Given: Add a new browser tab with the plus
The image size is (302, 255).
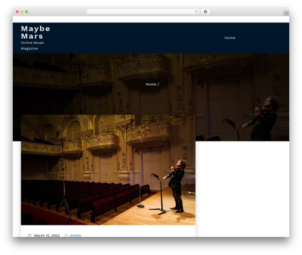Looking at the screenshot, I should (286, 13).
